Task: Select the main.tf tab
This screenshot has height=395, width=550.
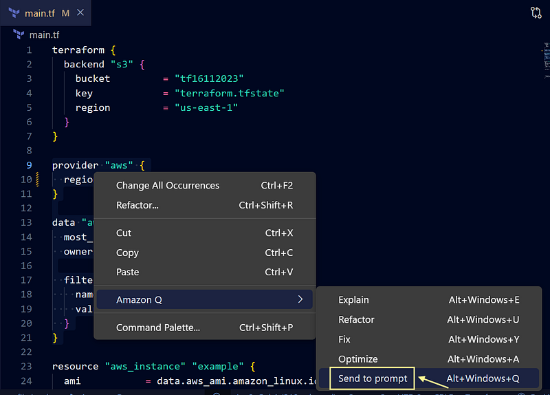Action: 45,13
